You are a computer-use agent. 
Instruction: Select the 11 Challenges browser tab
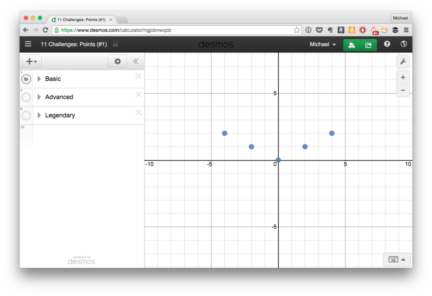point(81,20)
